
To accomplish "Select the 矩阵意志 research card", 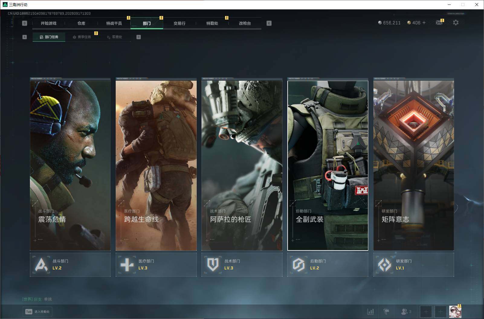I will click(x=414, y=165).
